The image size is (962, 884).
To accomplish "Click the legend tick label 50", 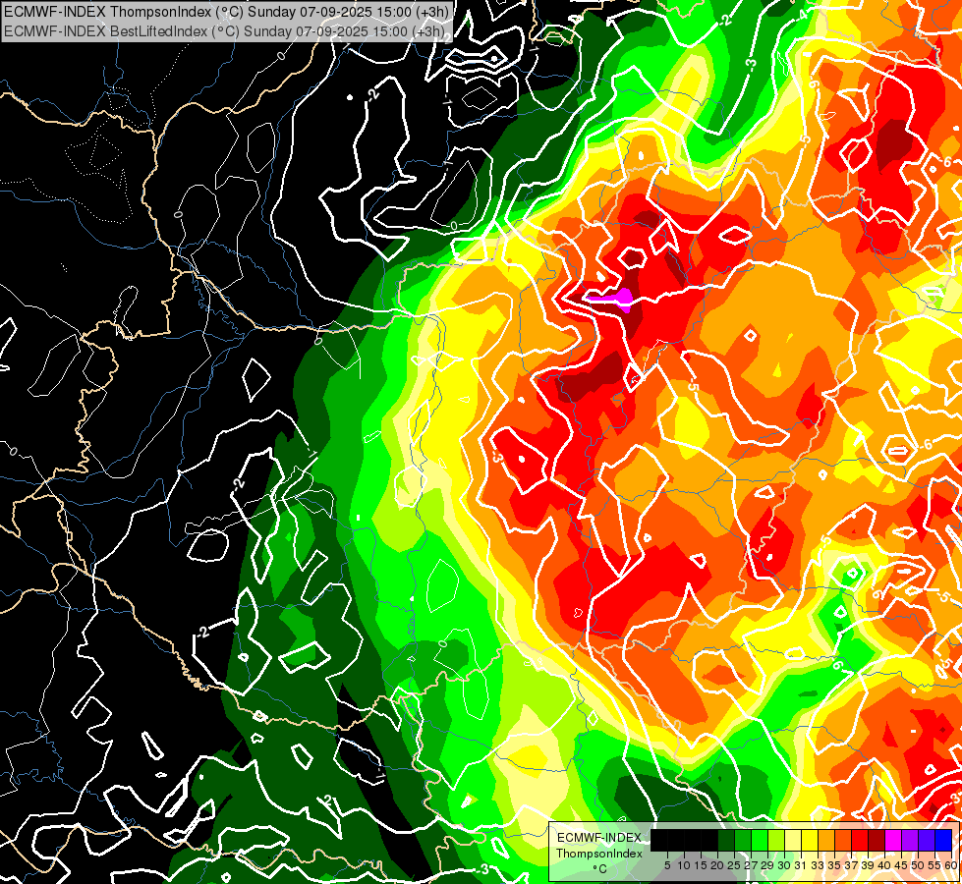I will pos(919,865).
